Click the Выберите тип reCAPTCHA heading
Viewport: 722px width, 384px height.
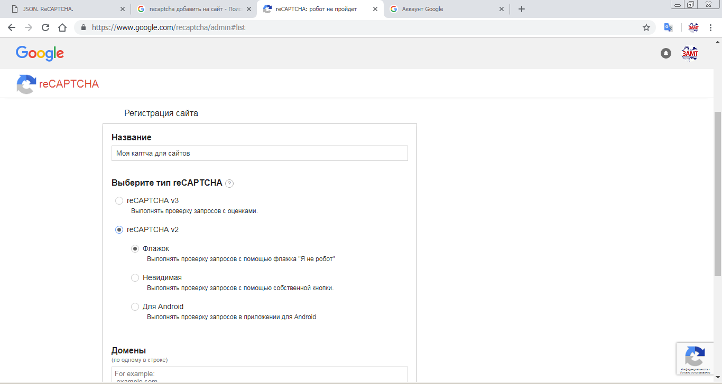(167, 184)
